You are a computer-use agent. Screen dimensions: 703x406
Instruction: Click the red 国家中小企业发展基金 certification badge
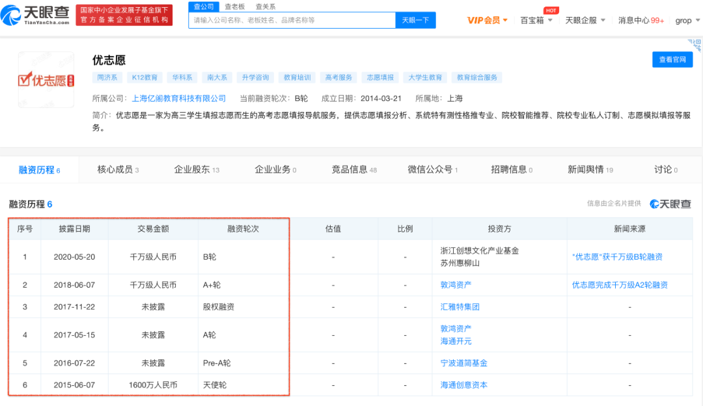pos(124,14)
